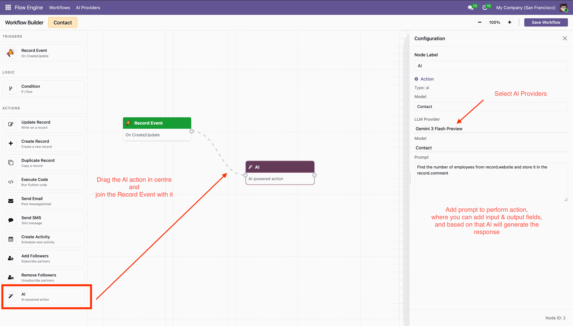Click the Send Email envelope icon
The height and width of the screenshot is (326, 573).
click(11, 201)
